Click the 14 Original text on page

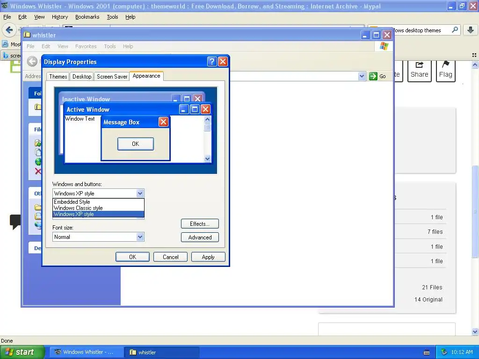(428, 300)
